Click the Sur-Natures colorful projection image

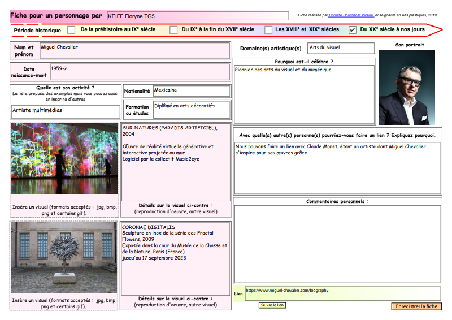64,159
